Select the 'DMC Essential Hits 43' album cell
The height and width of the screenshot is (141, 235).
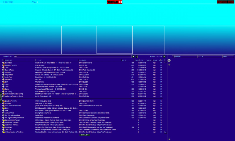86,101
